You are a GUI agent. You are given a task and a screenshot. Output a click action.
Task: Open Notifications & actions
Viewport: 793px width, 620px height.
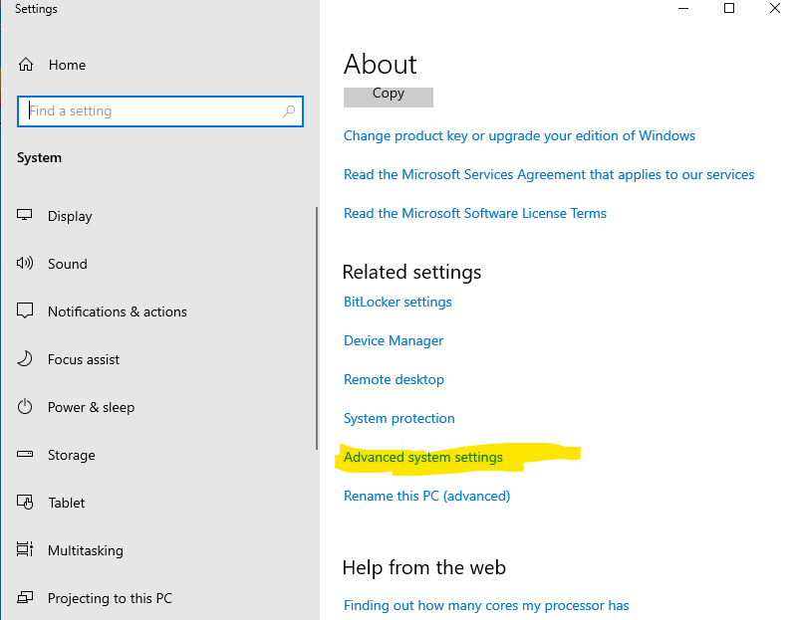click(x=118, y=311)
